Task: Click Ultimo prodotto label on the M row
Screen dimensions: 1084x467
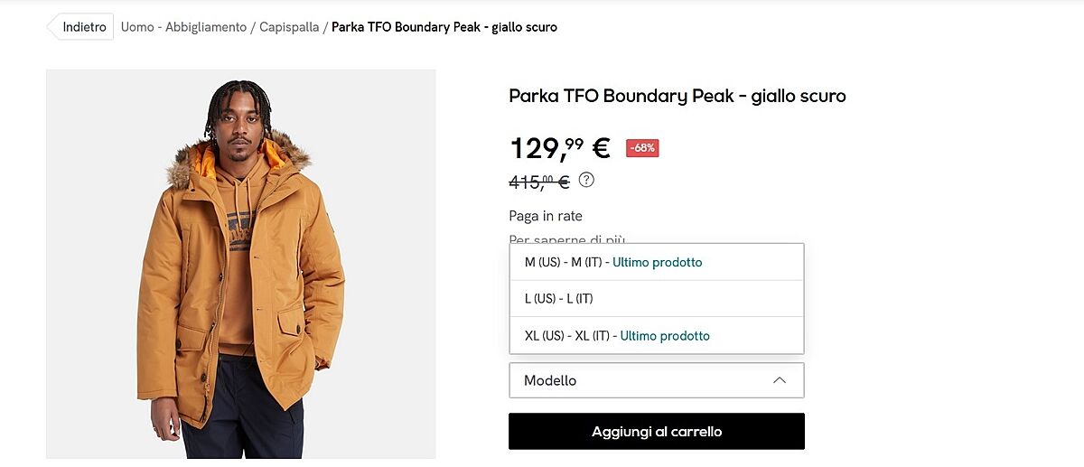Action: pyautogui.click(x=658, y=262)
